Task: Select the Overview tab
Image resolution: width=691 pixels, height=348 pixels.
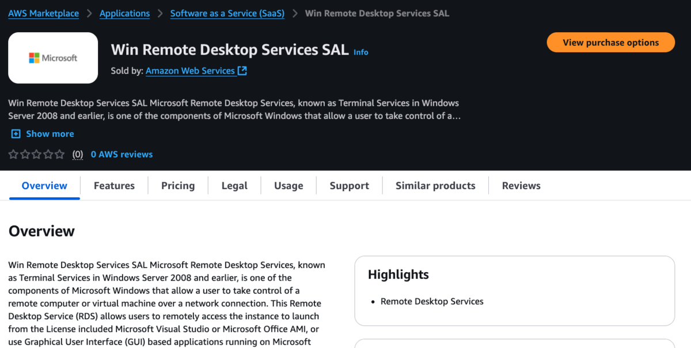Action: pyautogui.click(x=44, y=186)
